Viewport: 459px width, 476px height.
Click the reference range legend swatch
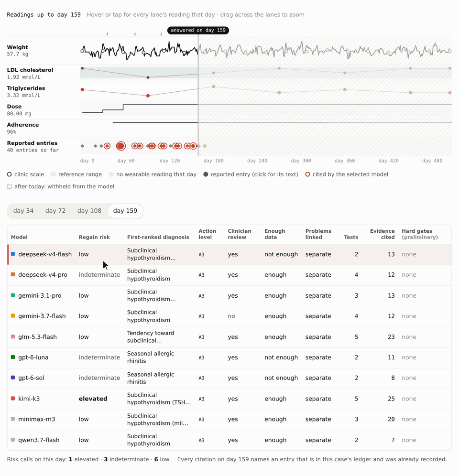[x=54, y=174]
